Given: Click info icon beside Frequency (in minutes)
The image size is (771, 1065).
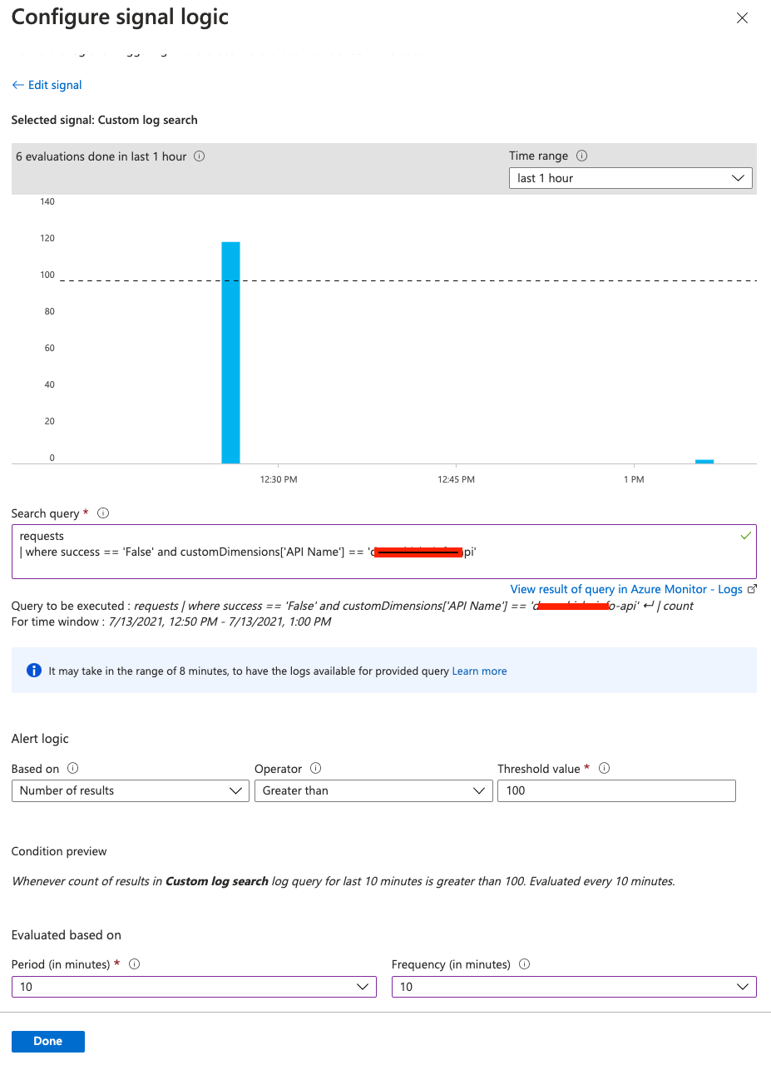Looking at the screenshot, I should point(524,964).
